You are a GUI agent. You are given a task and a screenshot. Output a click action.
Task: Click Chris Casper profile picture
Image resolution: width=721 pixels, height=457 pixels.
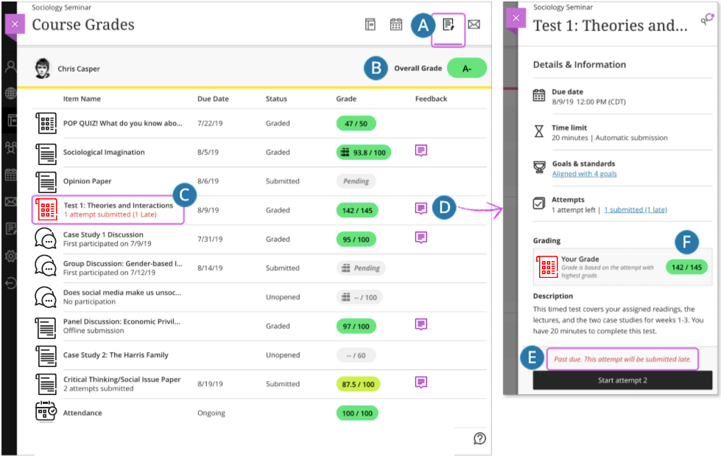[x=43, y=68]
